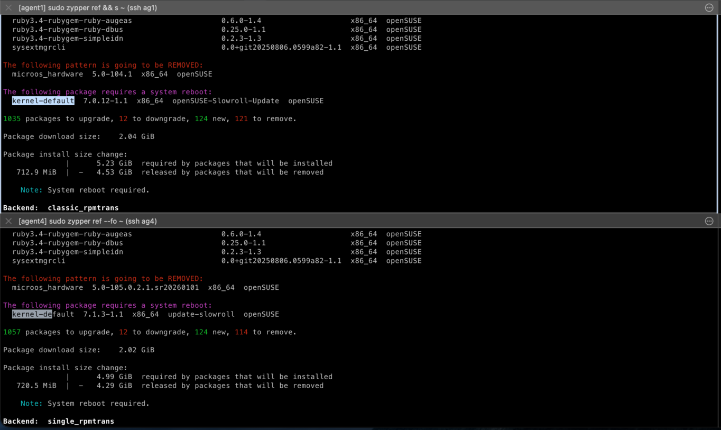Click the red 'REMOVED' pattern warning in agent4 pane
This screenshot has width=721, height=430.
[103, 279]
